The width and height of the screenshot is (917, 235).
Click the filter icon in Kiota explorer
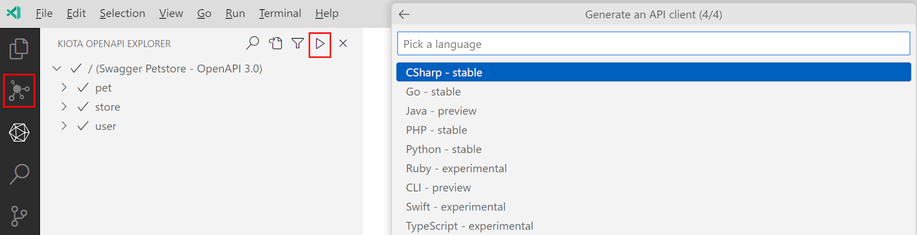298,44
